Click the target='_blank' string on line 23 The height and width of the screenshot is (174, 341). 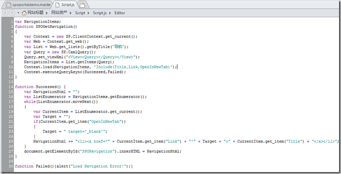tap(84, 131)
